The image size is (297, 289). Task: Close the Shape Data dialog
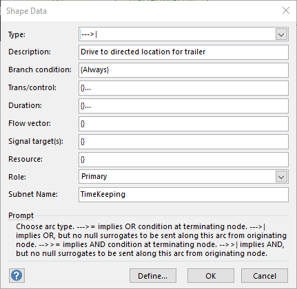point(286,10)
